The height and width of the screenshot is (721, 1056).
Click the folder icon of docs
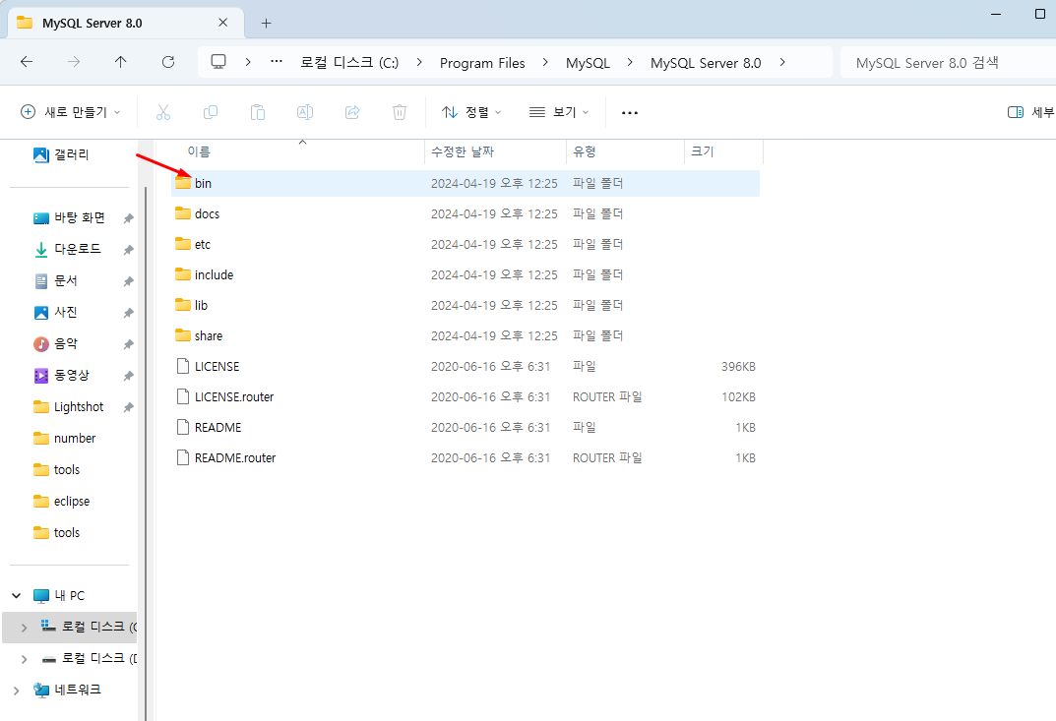(x=182, y=213)
